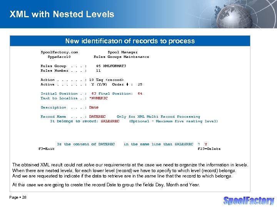Click the F23=Delete function key label
Image resolution: width=277 pixels, height=207 pixels.
[209, 149]
